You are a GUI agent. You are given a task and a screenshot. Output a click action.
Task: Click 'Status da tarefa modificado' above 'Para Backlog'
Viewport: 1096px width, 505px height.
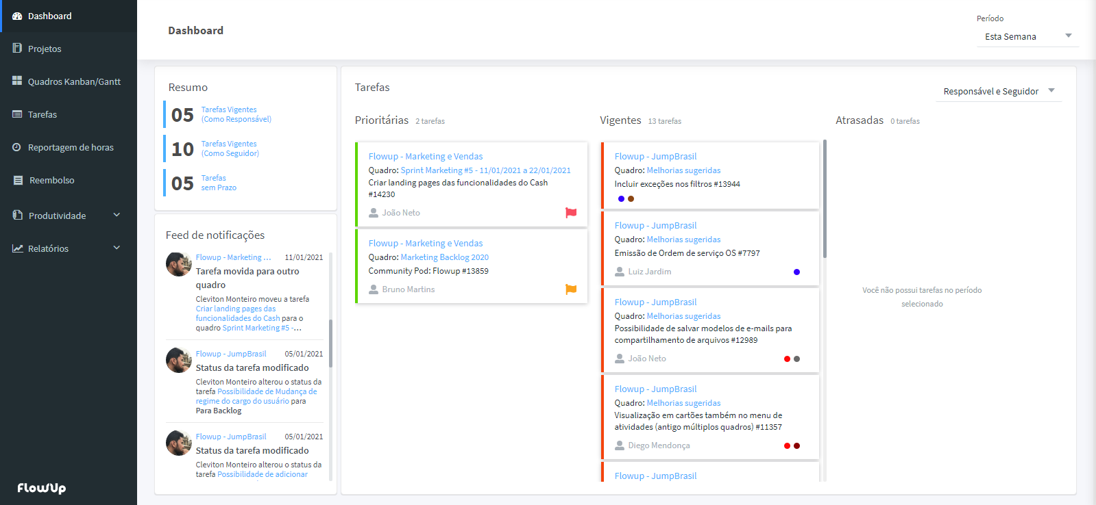[x=252, y=367]
